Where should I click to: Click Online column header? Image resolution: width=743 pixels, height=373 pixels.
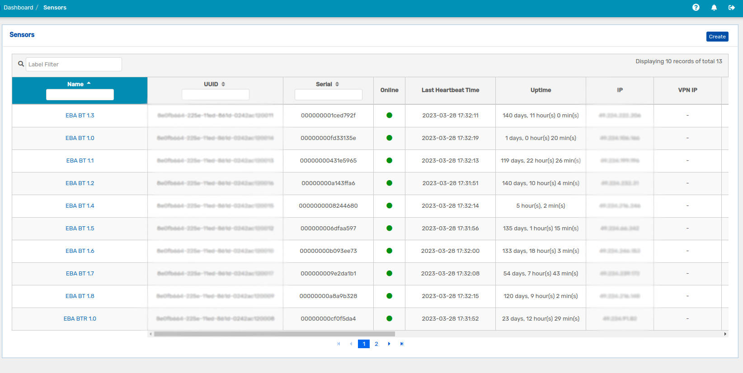coord(390,90)
